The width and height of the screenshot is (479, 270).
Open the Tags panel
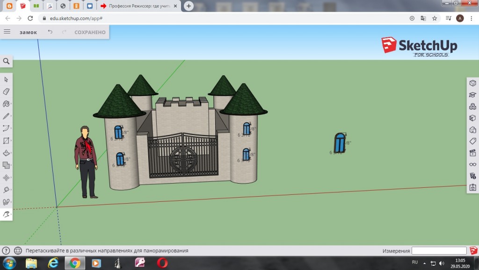pyautogui.click(x=472, y=141)
